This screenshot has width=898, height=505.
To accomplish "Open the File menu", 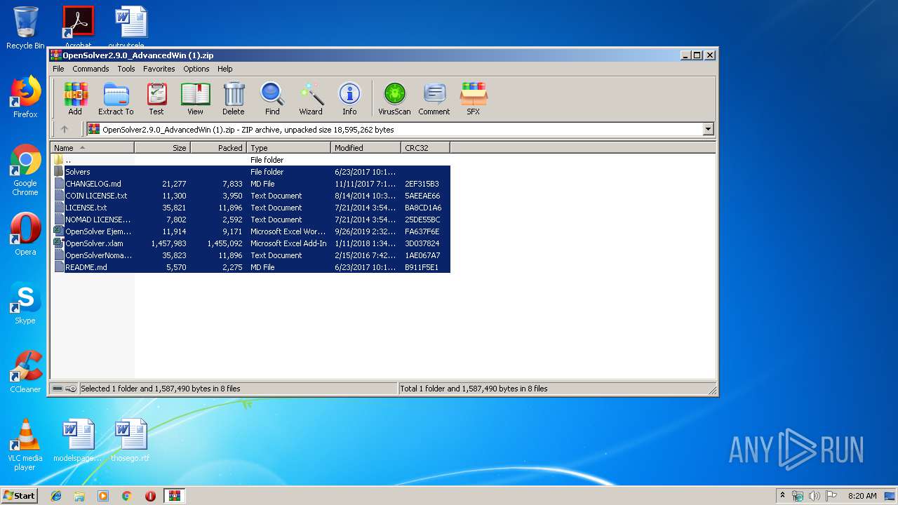I will click(58, 69).
